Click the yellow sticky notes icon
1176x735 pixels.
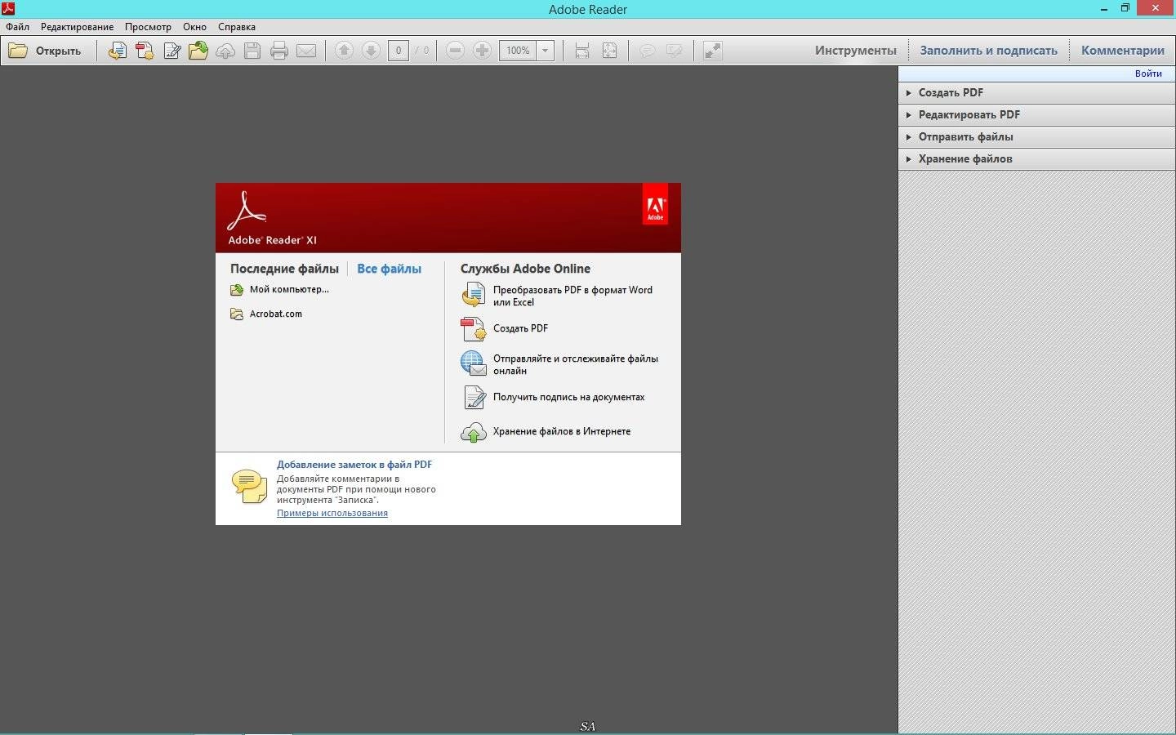point(249,486)
